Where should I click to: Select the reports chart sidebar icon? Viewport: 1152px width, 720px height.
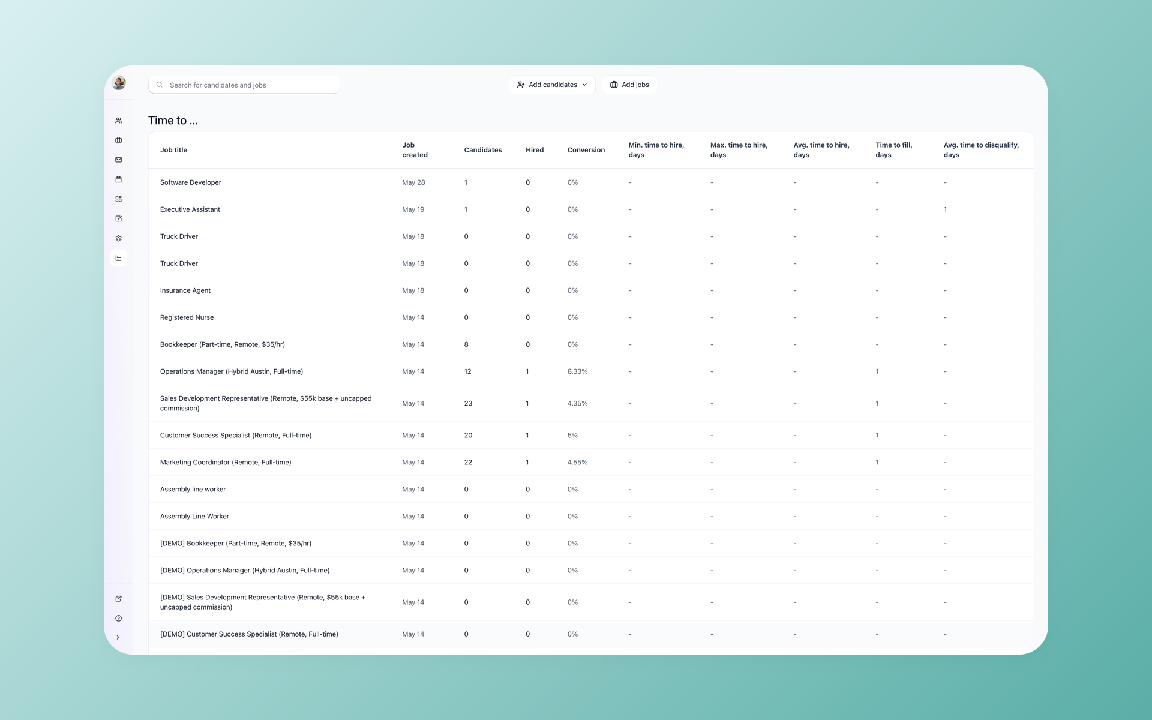click(118, 258)
